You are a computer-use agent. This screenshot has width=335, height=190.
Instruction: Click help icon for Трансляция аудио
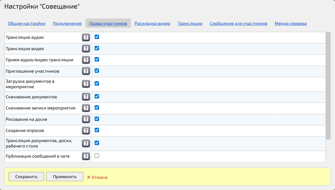[86, 37]
